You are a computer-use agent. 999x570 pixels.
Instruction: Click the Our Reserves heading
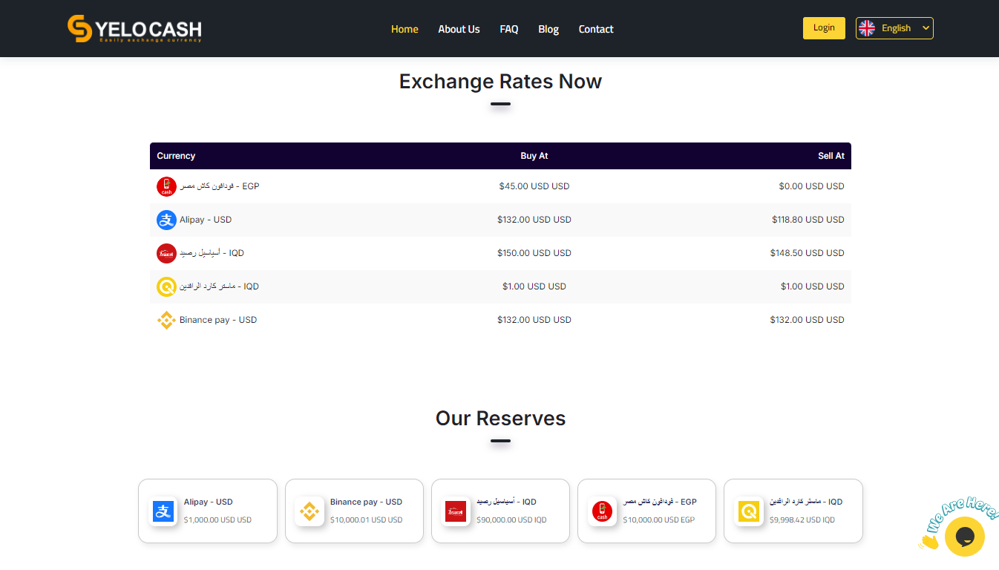click(x=500, y=418)
